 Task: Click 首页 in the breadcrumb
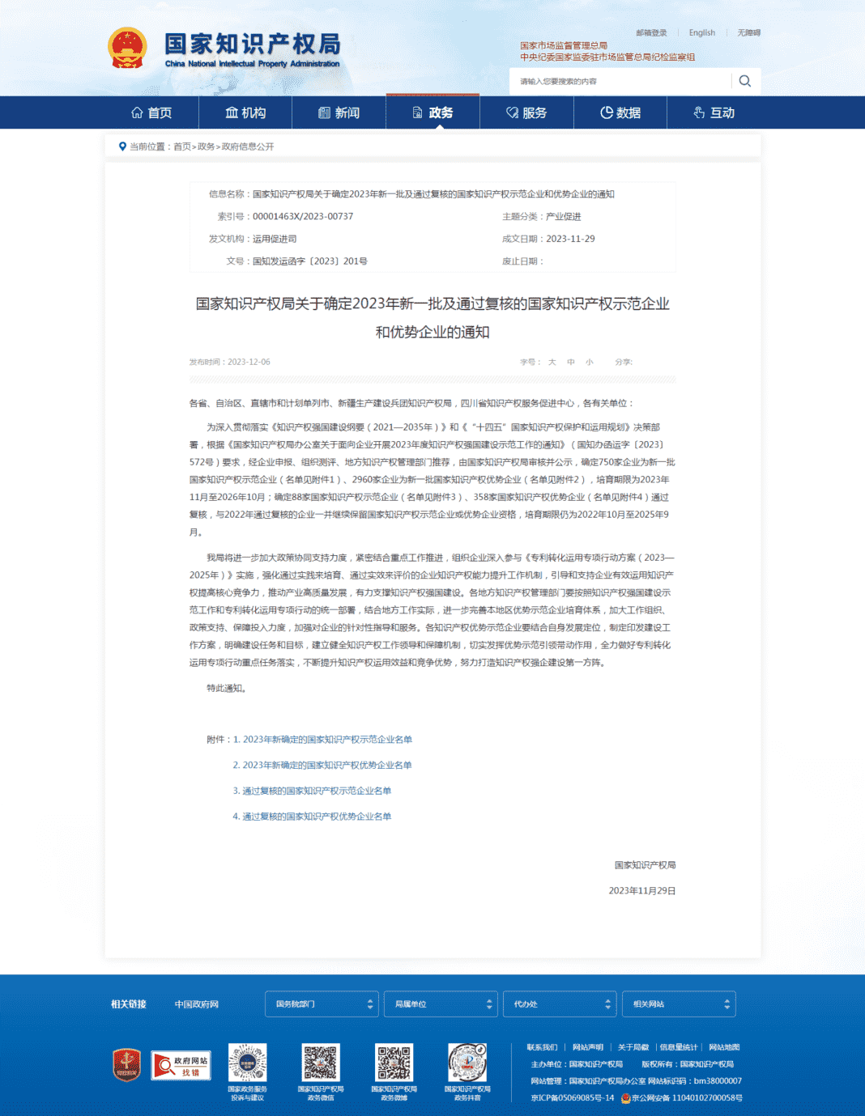182,146
